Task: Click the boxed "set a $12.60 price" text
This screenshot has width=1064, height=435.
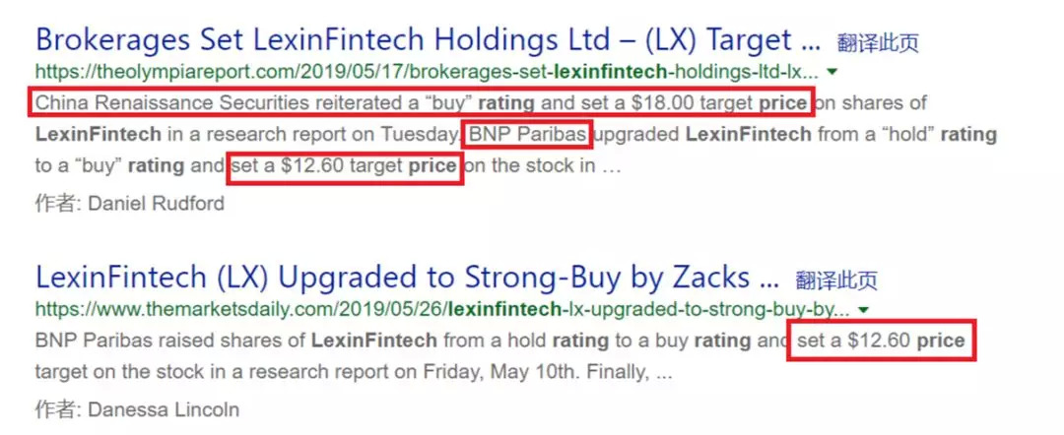Action: [x=882, y=342]
